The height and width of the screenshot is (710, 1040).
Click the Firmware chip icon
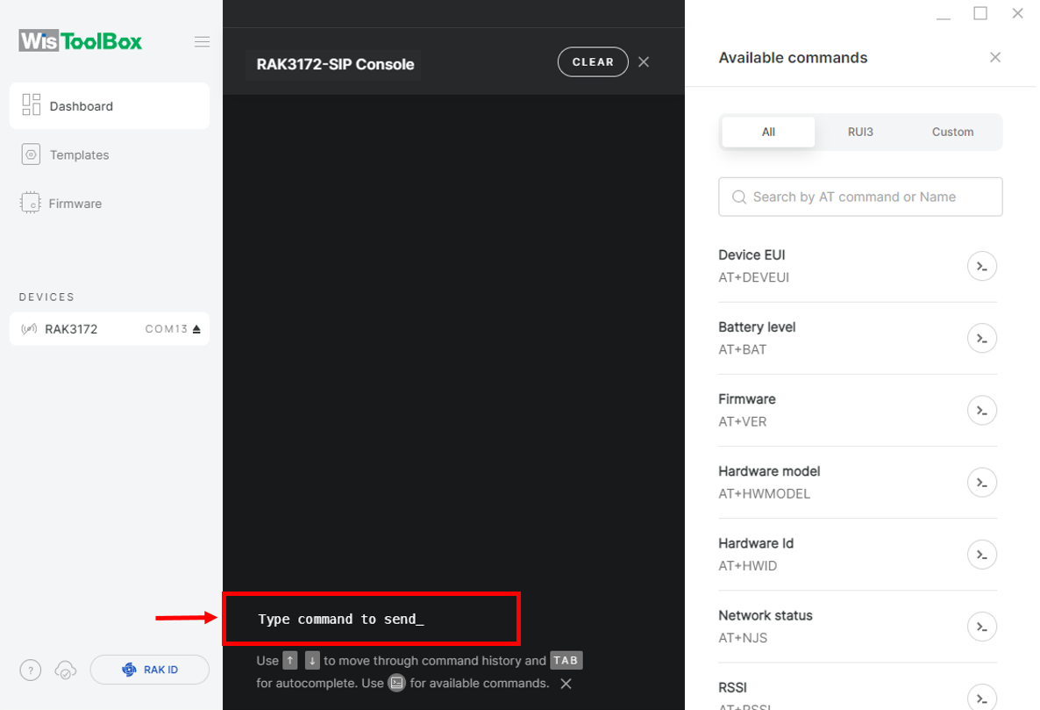click(31, 203)
